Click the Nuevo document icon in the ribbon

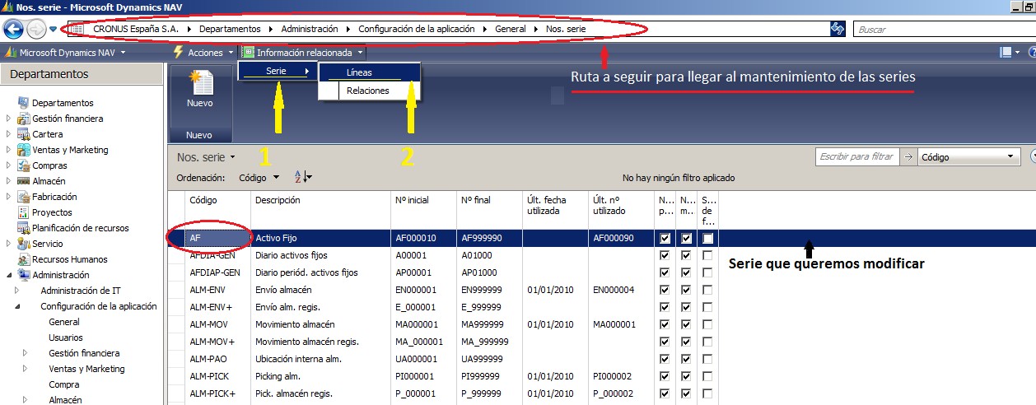pos(200,82)
